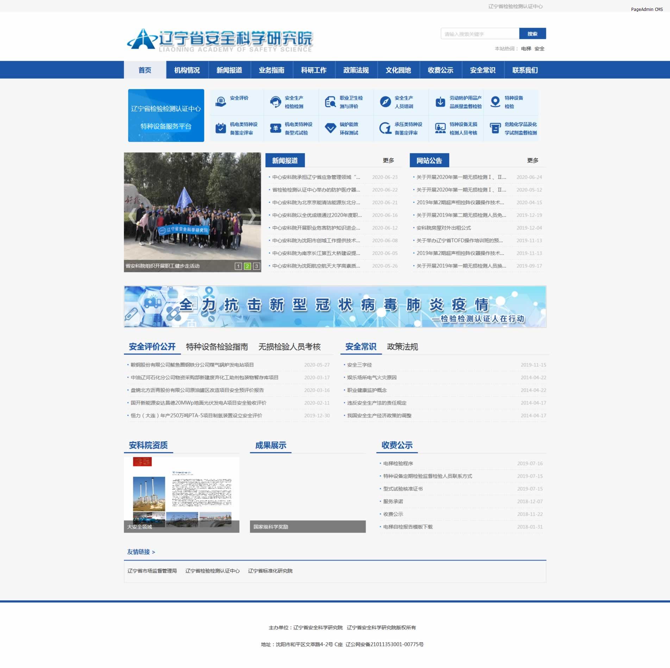Open the 国家级科学奖励 achievement item
670x668 pixels.
tap(308, 495)
